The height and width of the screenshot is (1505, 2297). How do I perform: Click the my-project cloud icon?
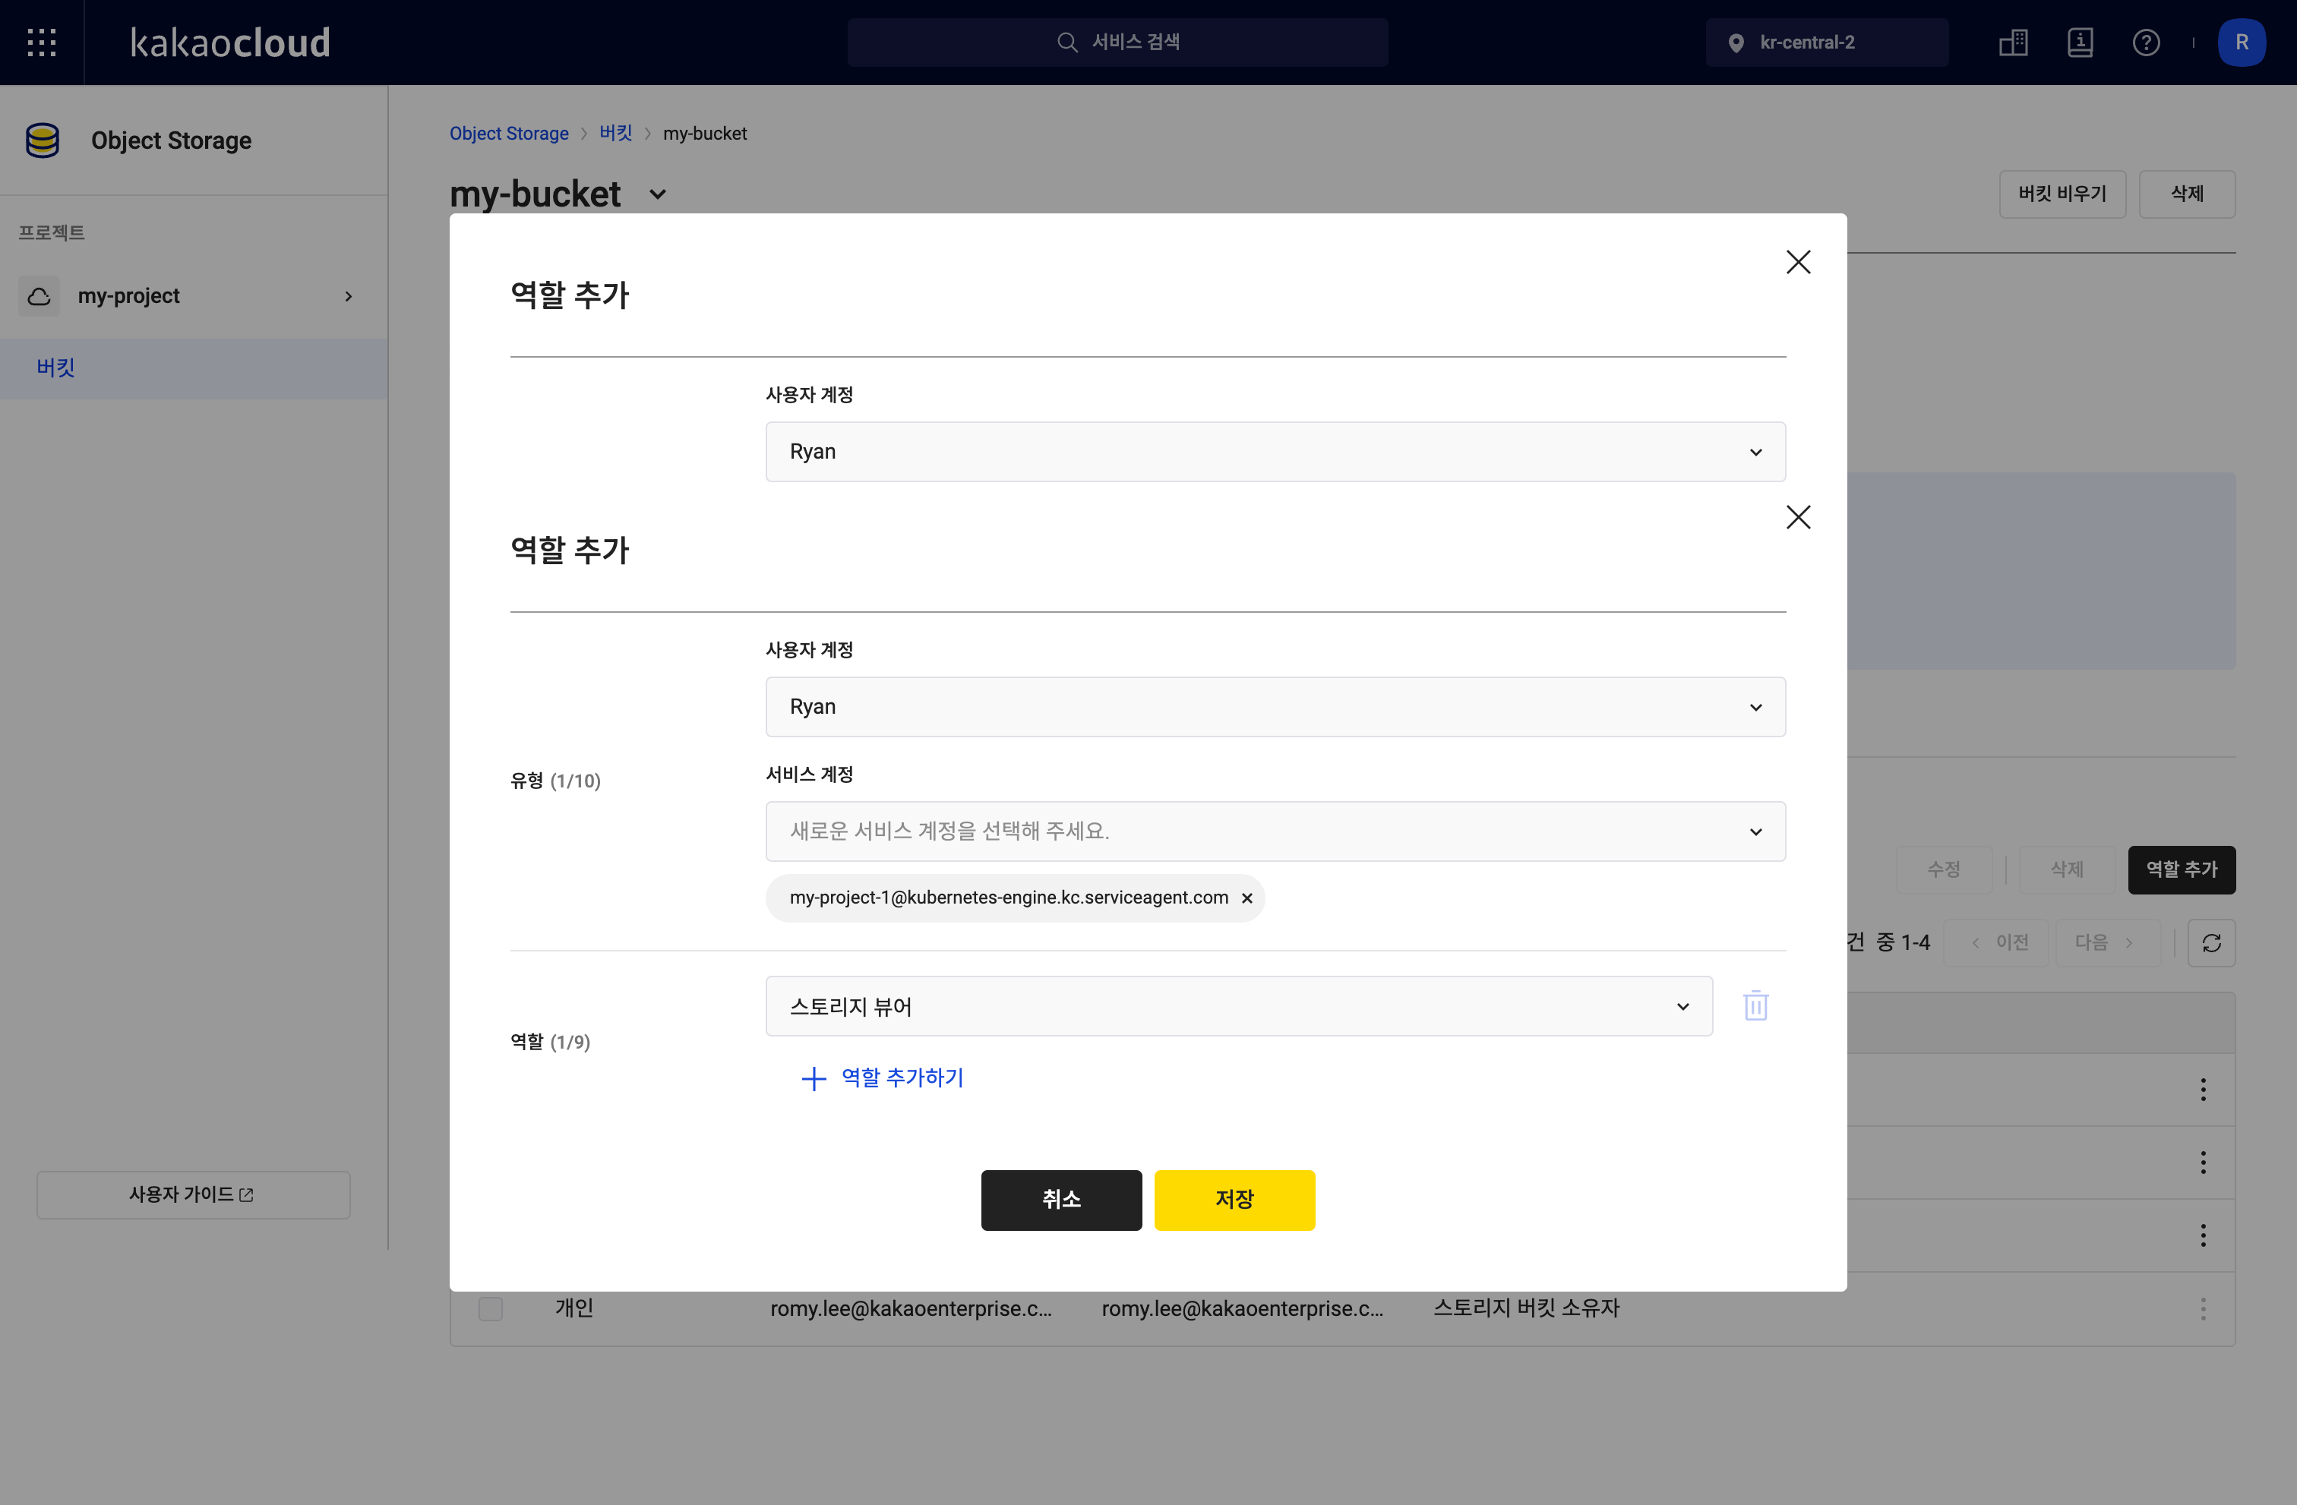(x=39, y=296)
